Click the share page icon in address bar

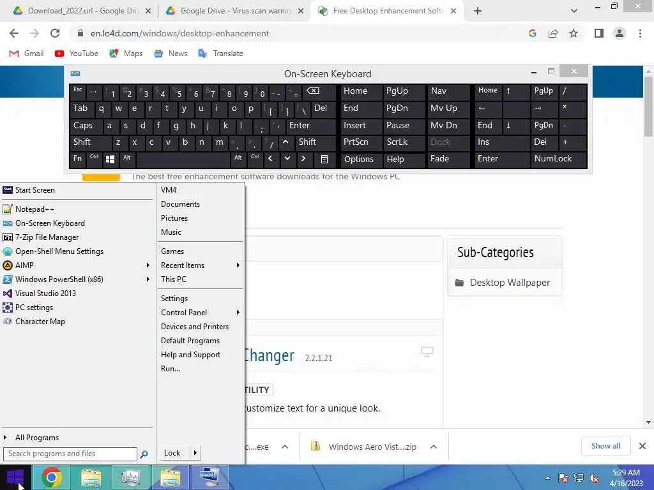[553, 33]
